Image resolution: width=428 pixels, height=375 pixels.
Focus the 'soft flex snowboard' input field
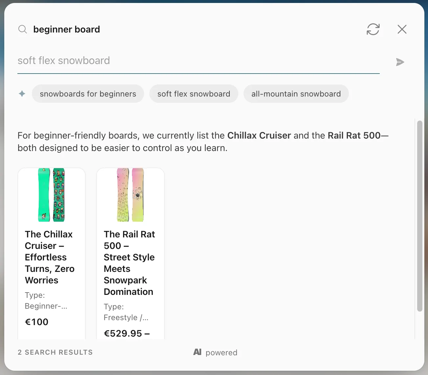pos(199,61)
